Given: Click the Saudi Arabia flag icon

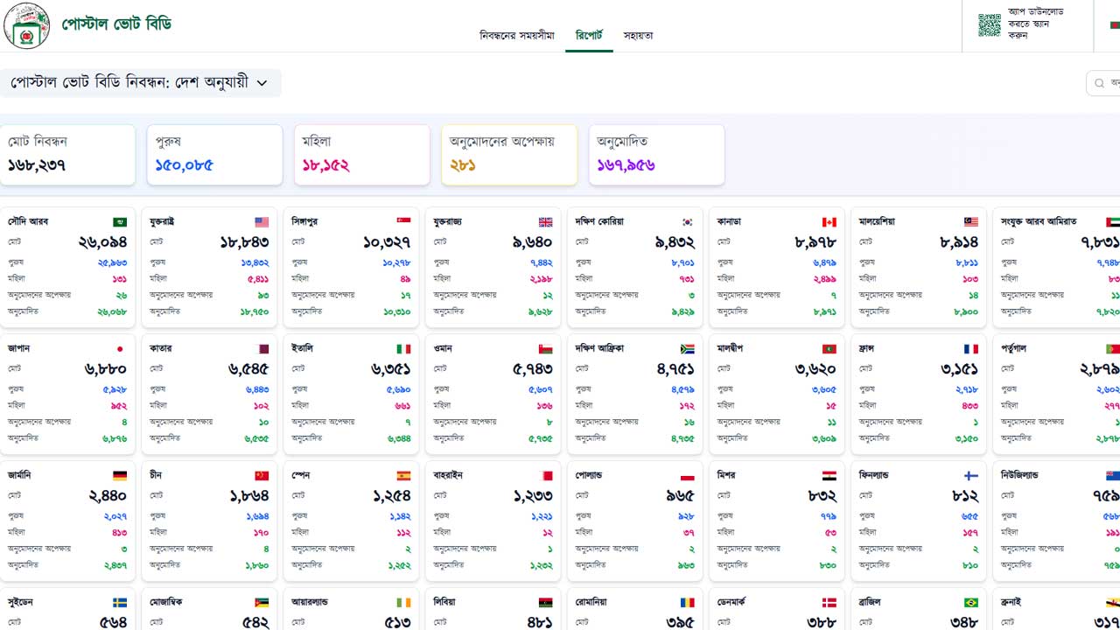Looking at the screenshot, I should pyautogui.click(x=120, y=222).
